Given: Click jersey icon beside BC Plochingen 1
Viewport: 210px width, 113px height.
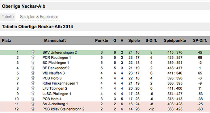Looking at the screenshot, I should pos(33,63).
